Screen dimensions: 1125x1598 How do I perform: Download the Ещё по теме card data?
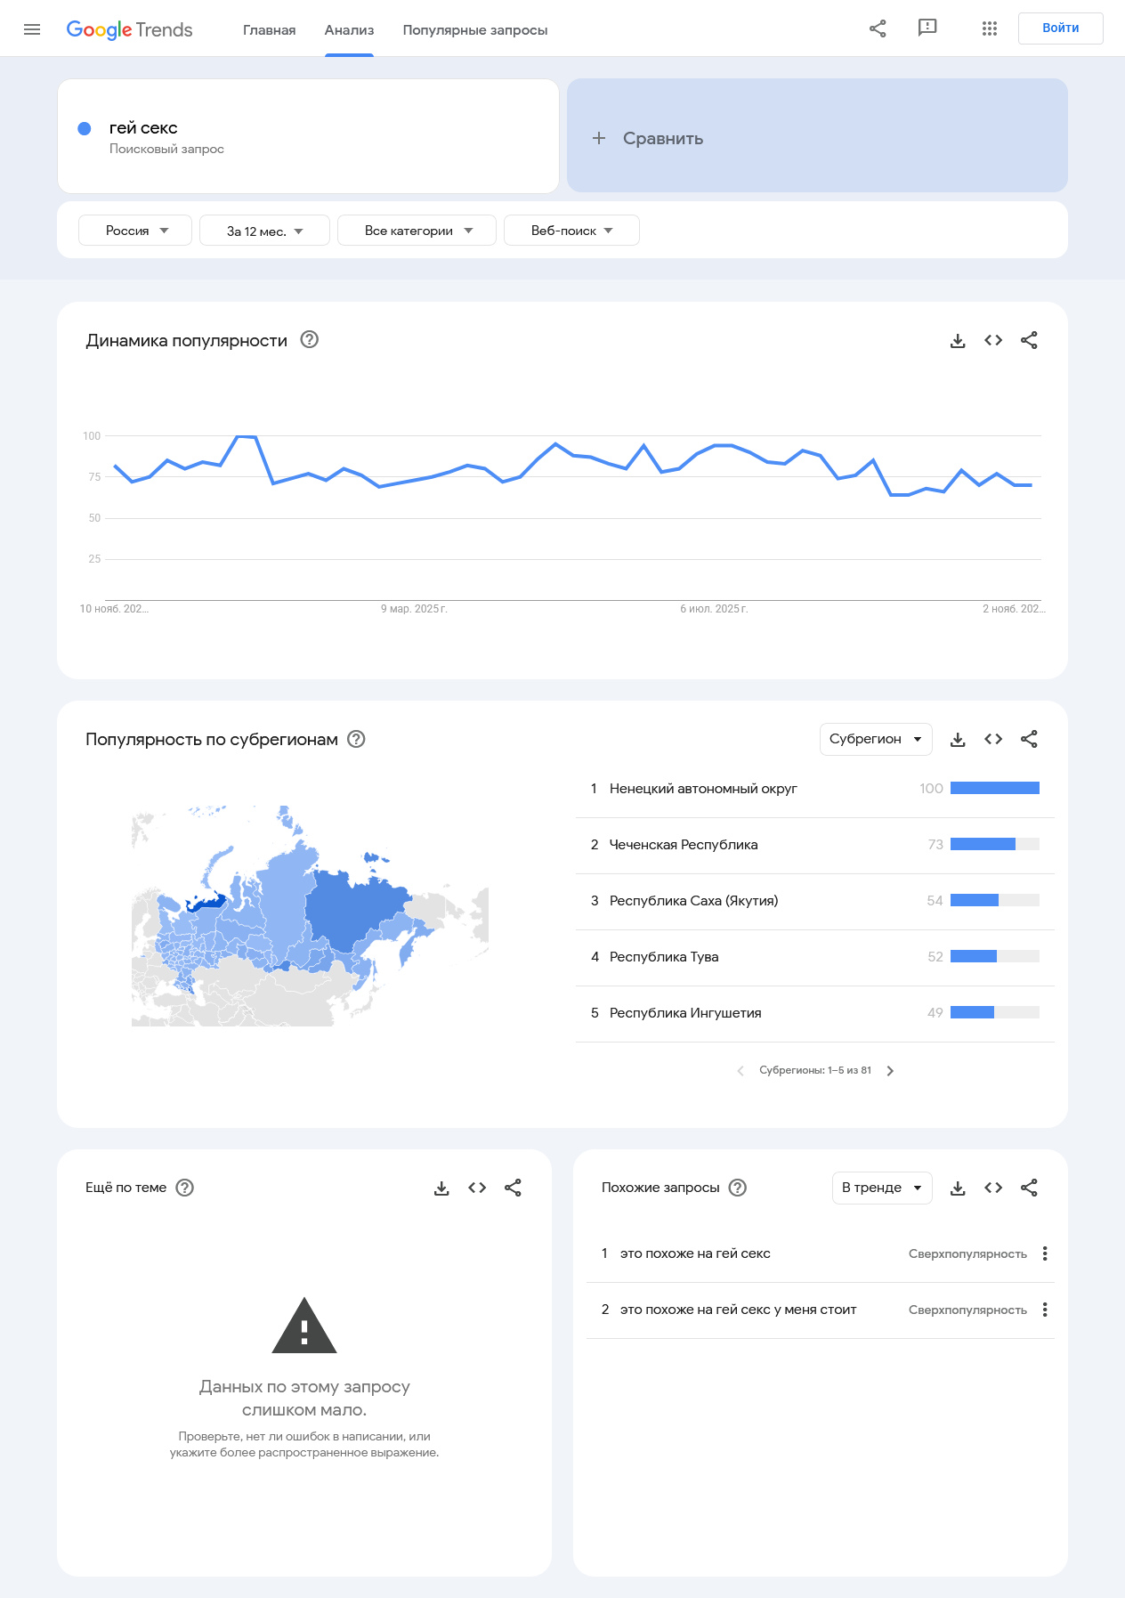(x=441, y=1188)
